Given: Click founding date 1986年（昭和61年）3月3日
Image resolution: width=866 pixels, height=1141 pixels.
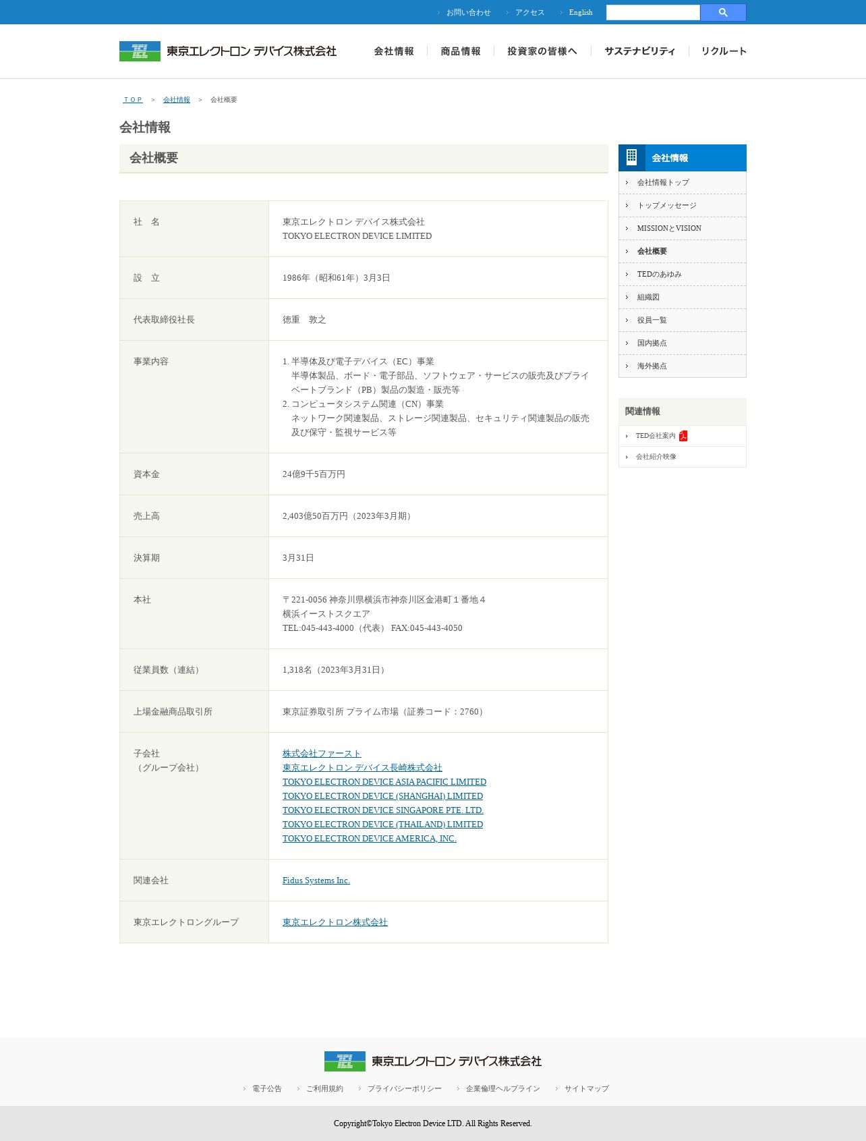Looking at the screenshot, I should [x=337, y=278].
